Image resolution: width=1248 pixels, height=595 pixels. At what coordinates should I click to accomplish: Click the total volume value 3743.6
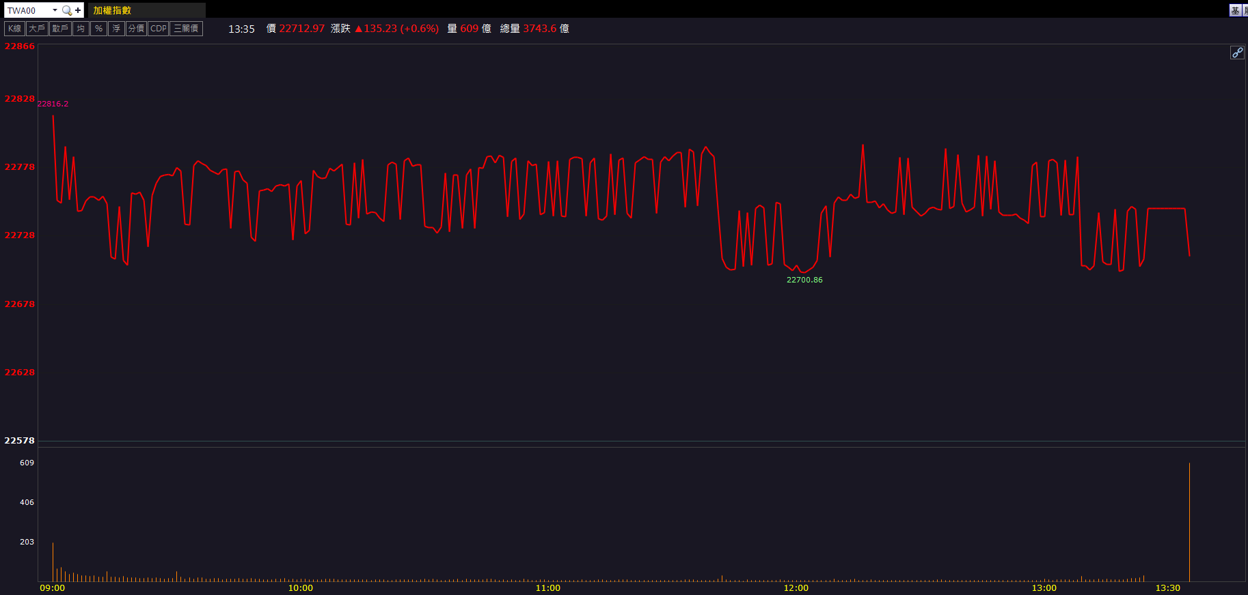pos(540,29)
